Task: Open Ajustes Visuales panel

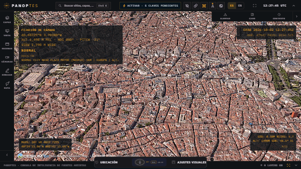Action: click(x=189, y=162)
